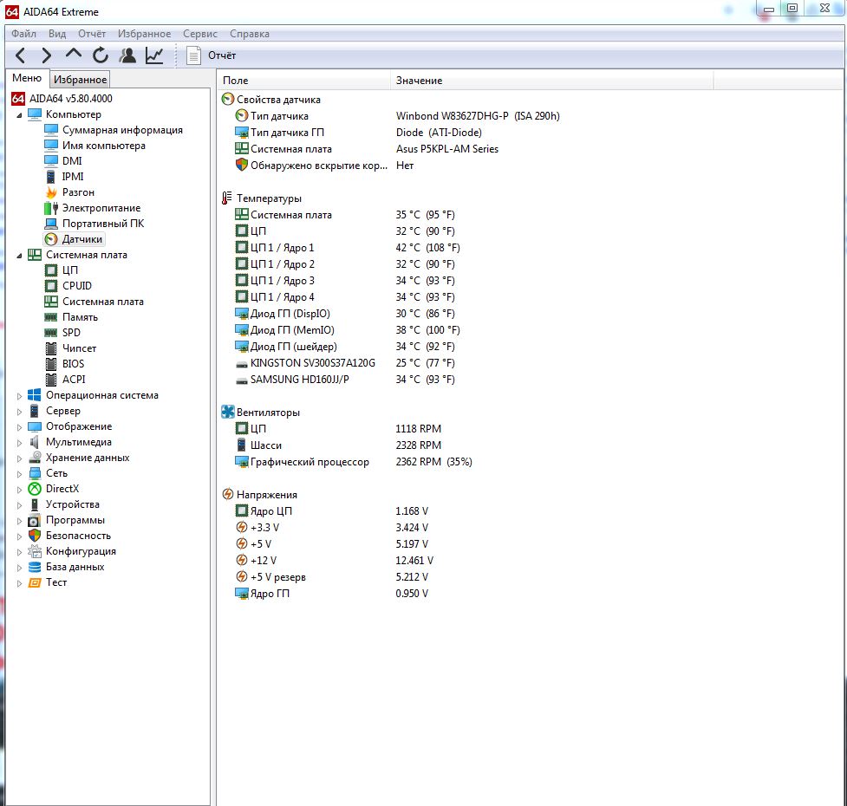The image size is (847, 806).
Task: Open the IPMI item icon
Action: (51, 177)
